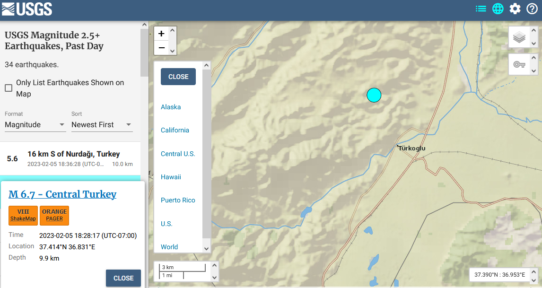The width and height of the screenshot is (542, 288).
Task: Zoom out the map with minus button
Action: pos(161,48)
